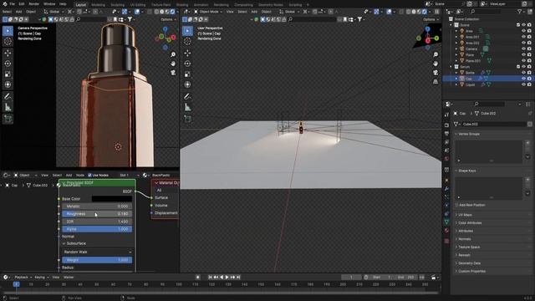
Task: Select the Bottle object in outliner
Action: [470, 73]
